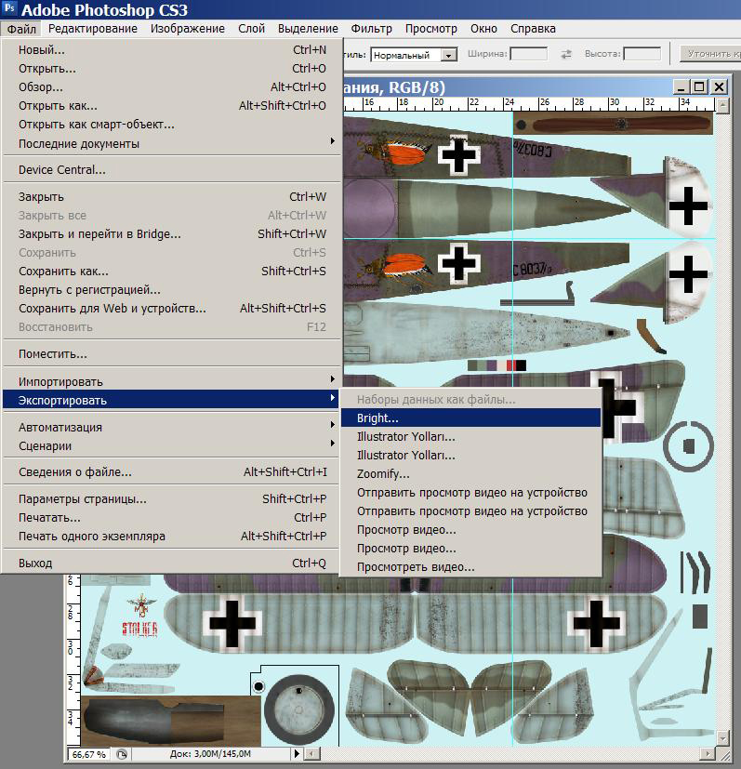Click the horizontal scrollbar right arrow

[708, 753]
